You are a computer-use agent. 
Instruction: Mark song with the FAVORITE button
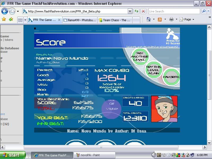click(171, 77)
